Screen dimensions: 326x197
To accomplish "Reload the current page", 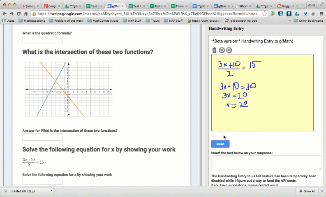I will point(19,14).
